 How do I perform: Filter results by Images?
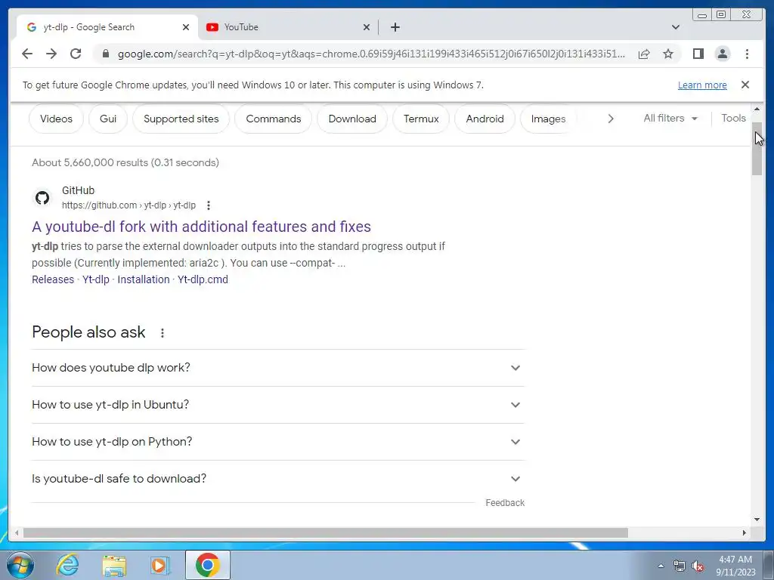click(x=548, y=119)
